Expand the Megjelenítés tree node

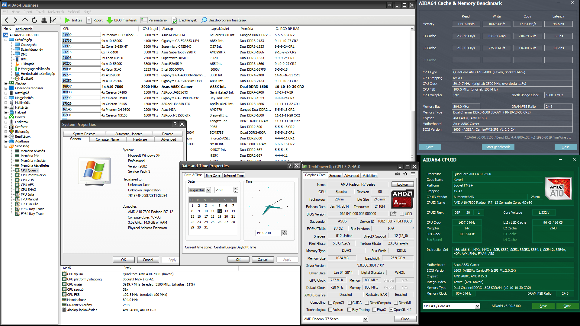click(x=6, y=98)
